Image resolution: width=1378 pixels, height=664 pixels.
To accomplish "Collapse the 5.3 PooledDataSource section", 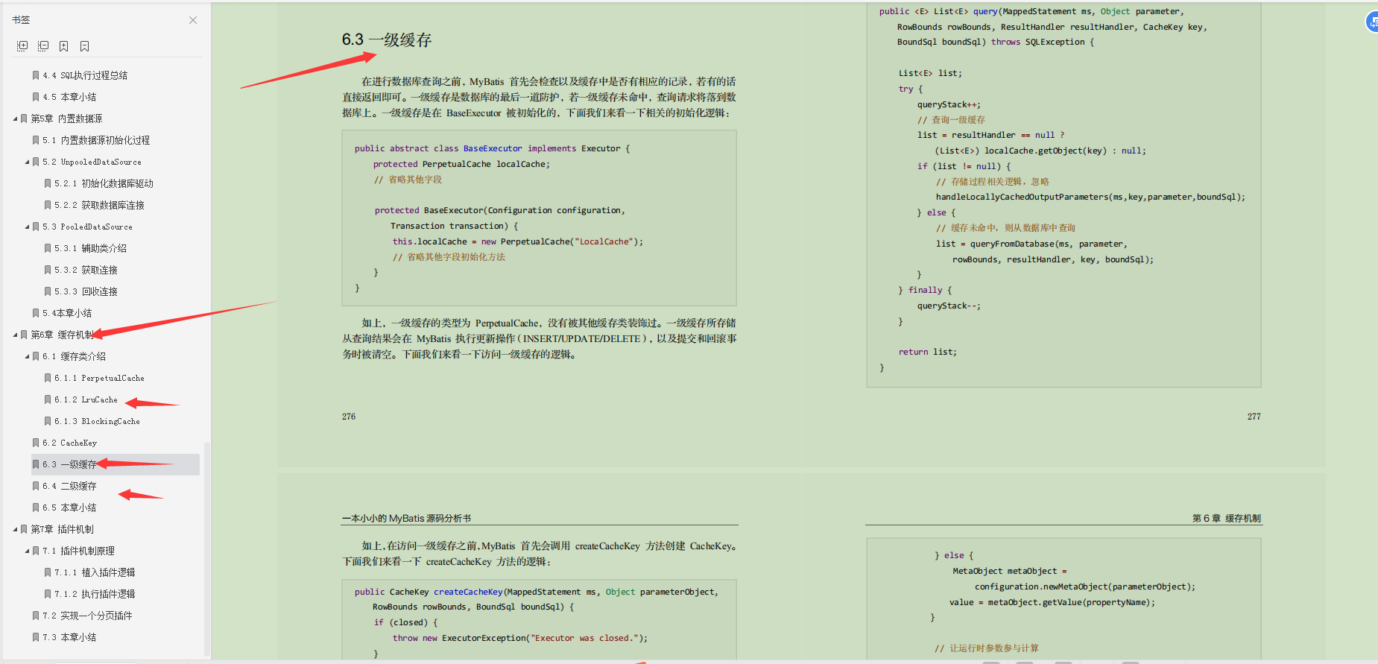I will [x=27, y=227].
